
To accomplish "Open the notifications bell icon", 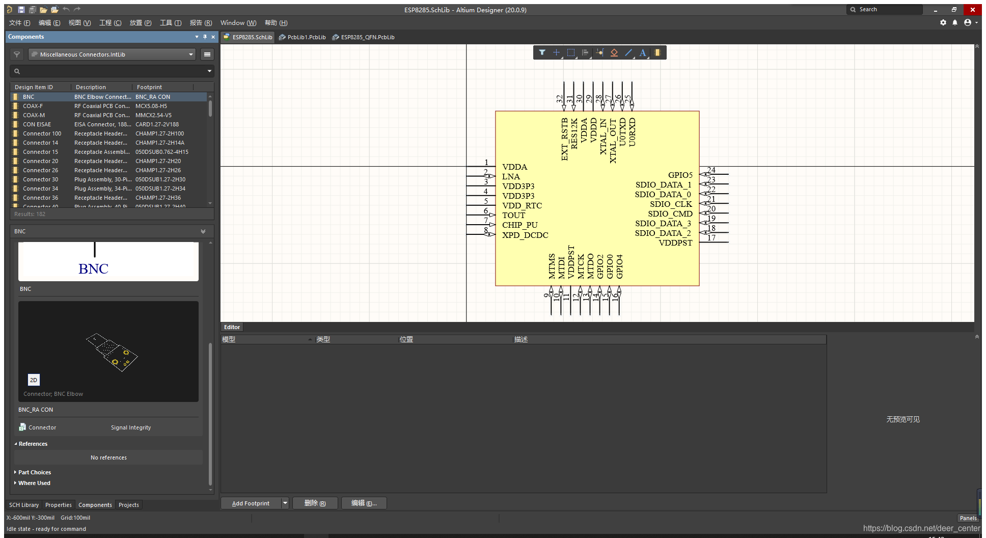I will 955,22.
